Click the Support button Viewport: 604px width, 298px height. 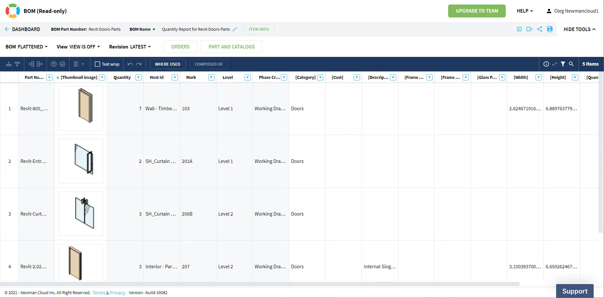(575, 291)
